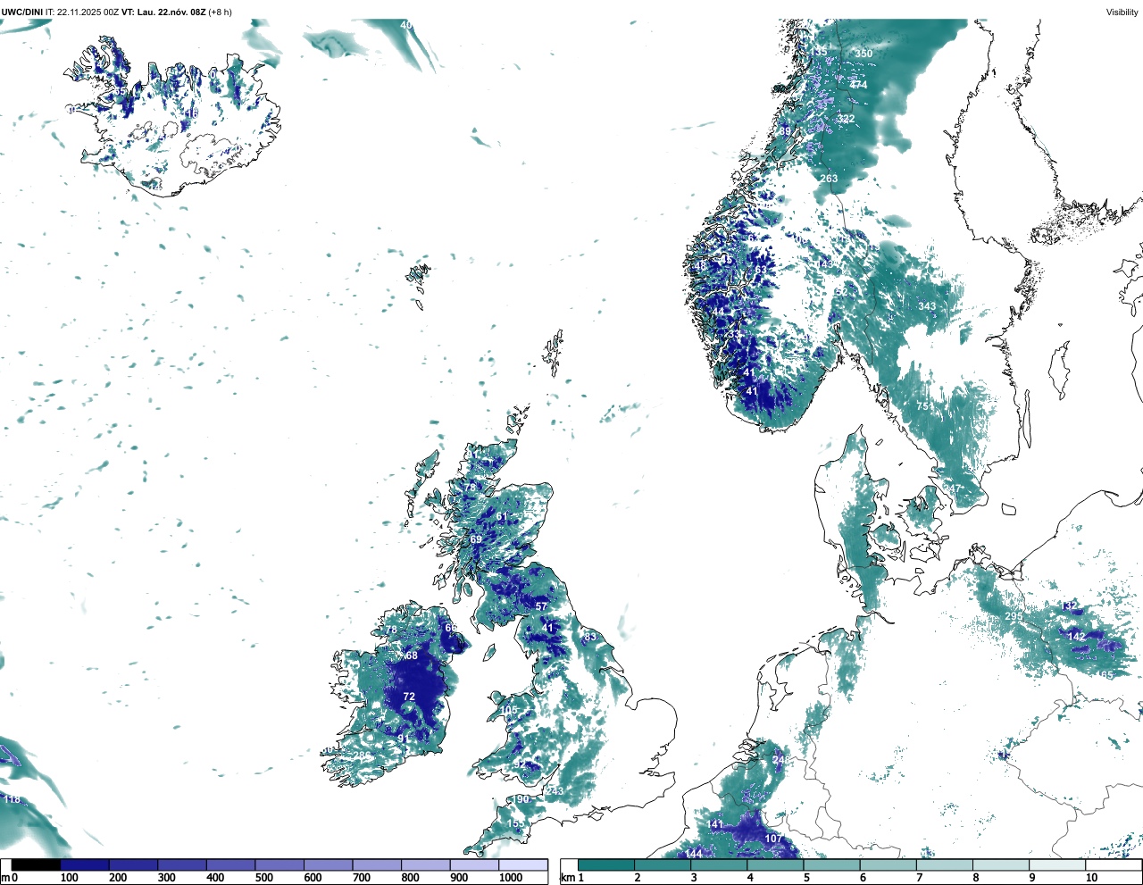Click the 'IT: 22.11.2025 00Z' initial time text
1143x885 pixels.
[x=82, y=12]
